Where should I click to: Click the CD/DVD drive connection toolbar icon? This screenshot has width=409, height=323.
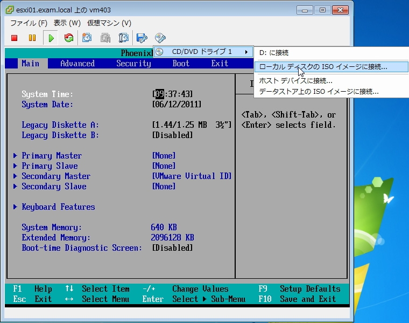coord(160,38)
